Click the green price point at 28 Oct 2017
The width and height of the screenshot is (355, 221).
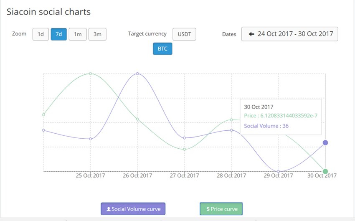point(231,120)
